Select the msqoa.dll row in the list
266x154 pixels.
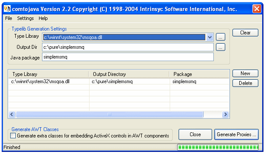tap(119, 81)
